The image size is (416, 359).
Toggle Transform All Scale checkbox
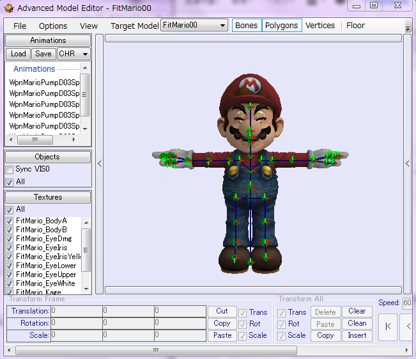point(282,336)
